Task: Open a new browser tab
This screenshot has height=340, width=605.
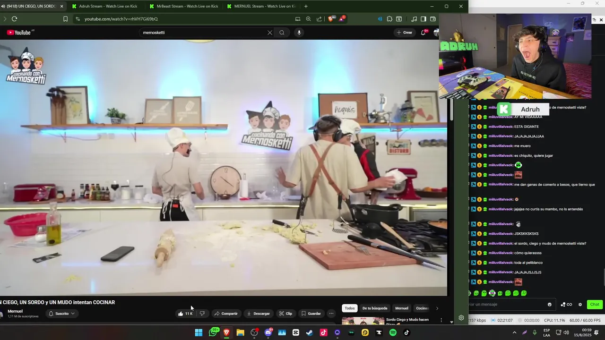Action: point(306,6)
